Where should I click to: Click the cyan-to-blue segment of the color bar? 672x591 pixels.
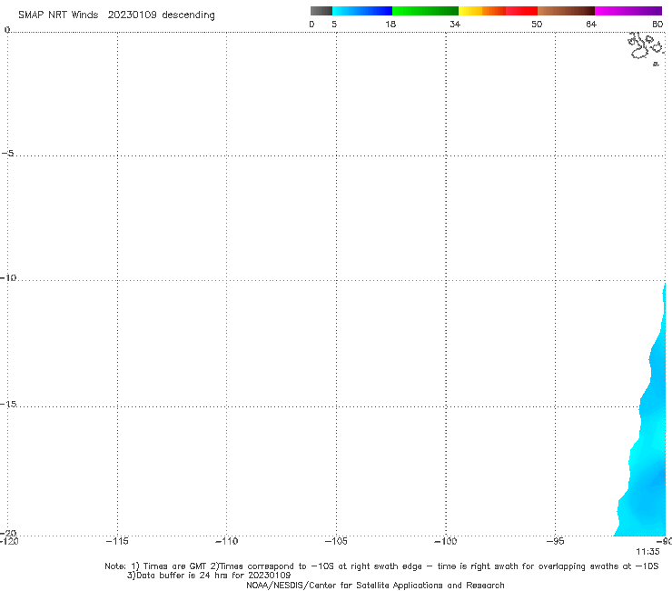click(362, 11)
